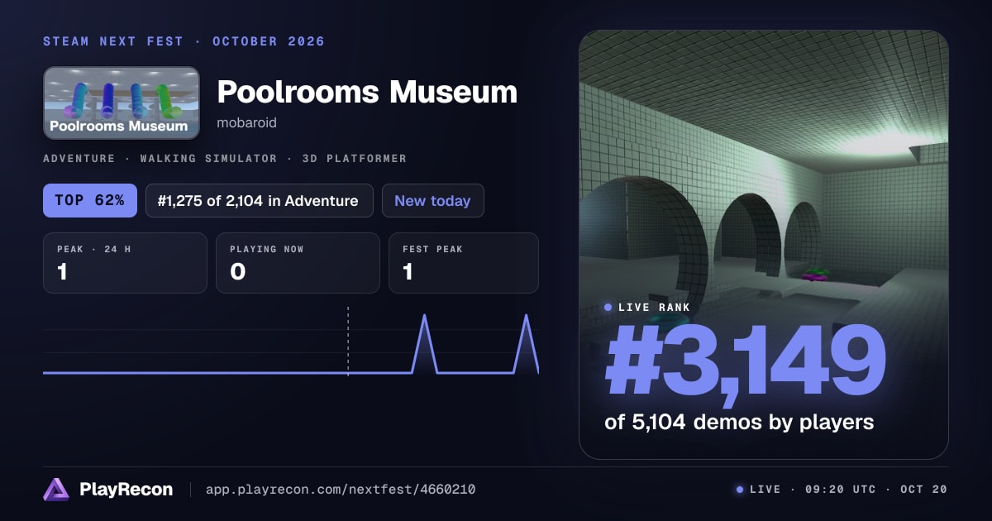992x521 pixels.
Task: Click the LIVE RANK indicator dot
Action: click(x=608, y=307)
